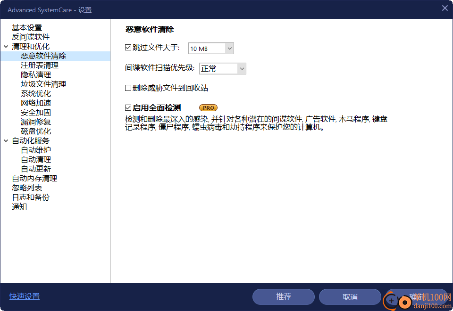Collapse the 清理和优化 tree section
The height and width of the screenshot is (311, 453).
[x=6, y=47]
